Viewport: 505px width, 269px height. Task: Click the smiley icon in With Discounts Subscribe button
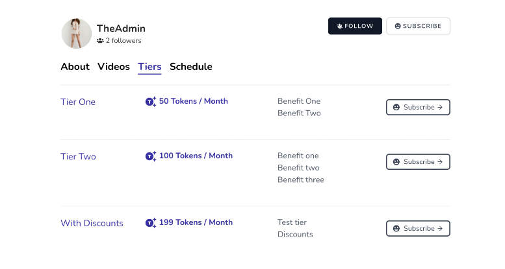point(396,229)
